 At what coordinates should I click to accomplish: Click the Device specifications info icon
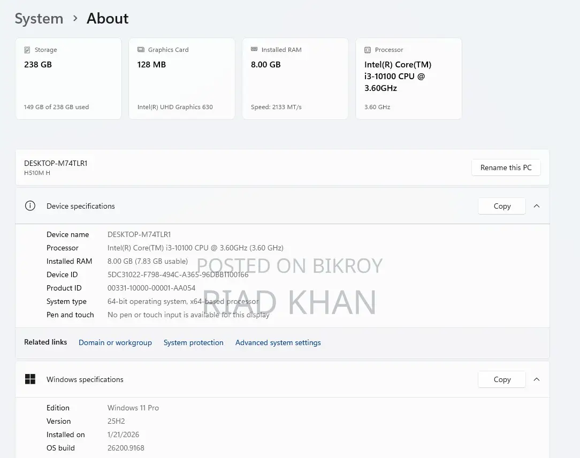(x=30, y=205)
